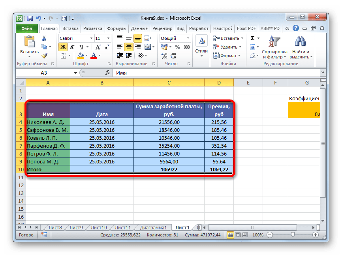This screenshot has height=255, width=342.
Task: Click the Cut scissors icon
Action: pos(44,38)
